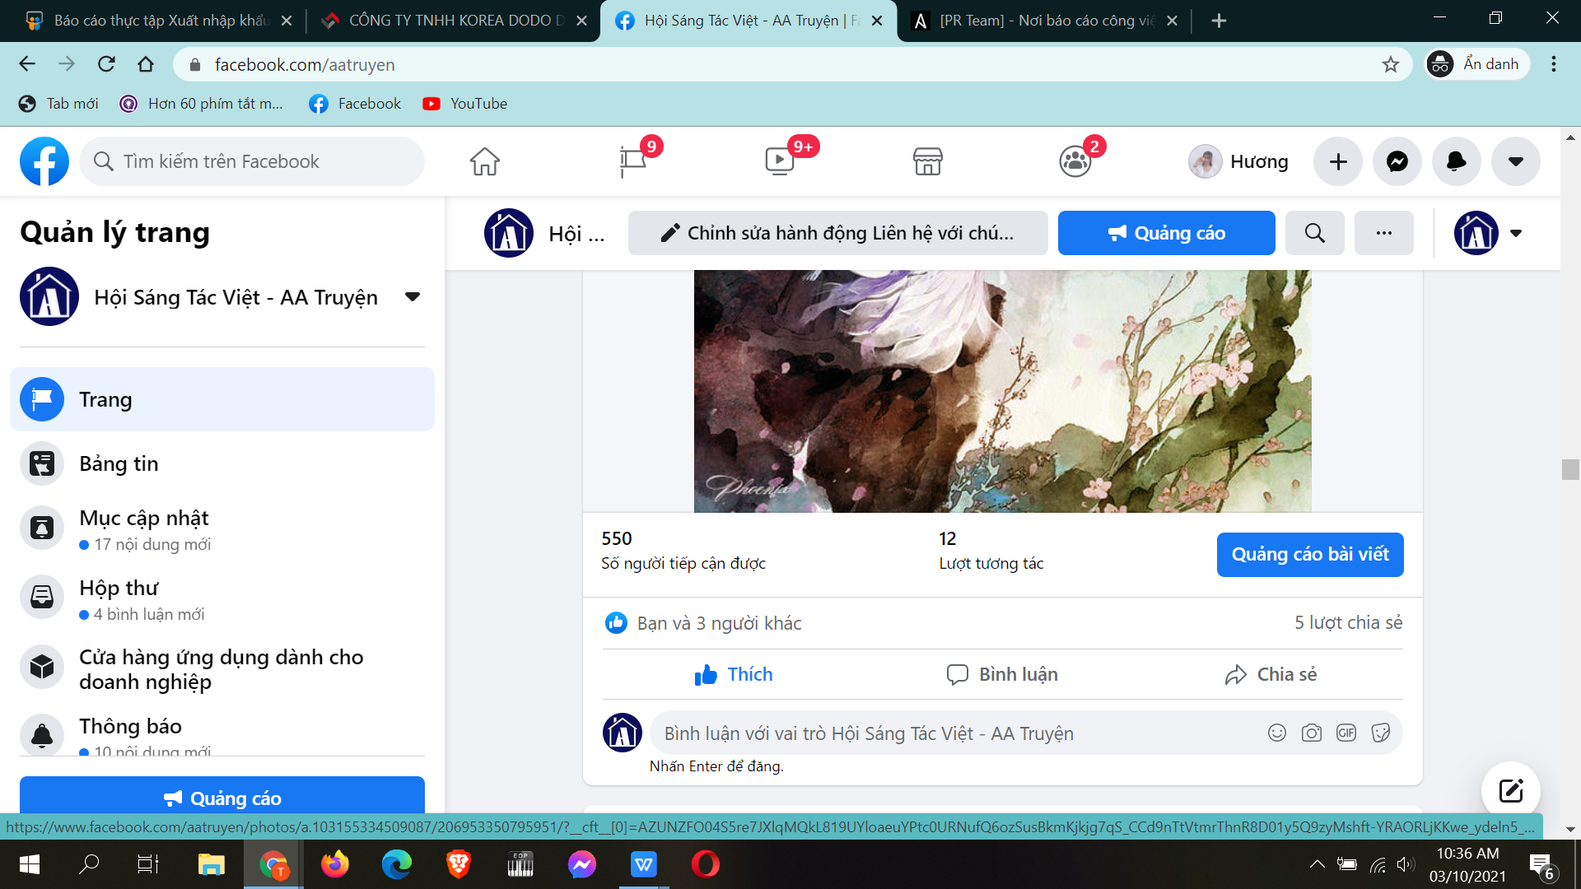Click Bình luận under the post
This screenshot has width=1581, height=889.
pyautogui.click(x=1002, y=674)
